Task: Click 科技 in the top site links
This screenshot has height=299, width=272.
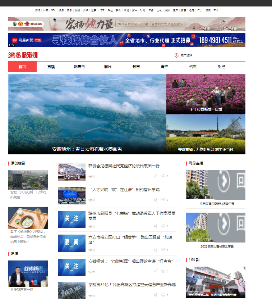Action: [x=110, y=10]
